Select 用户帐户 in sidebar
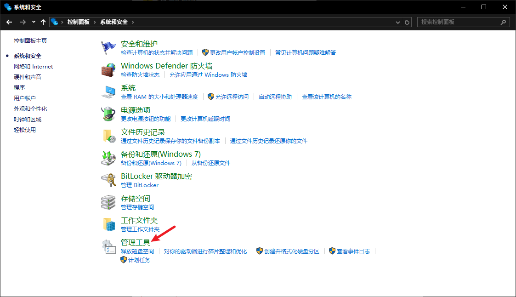Image resolution: width=516 pixels, height=297 pixels. tap(25, 98)
